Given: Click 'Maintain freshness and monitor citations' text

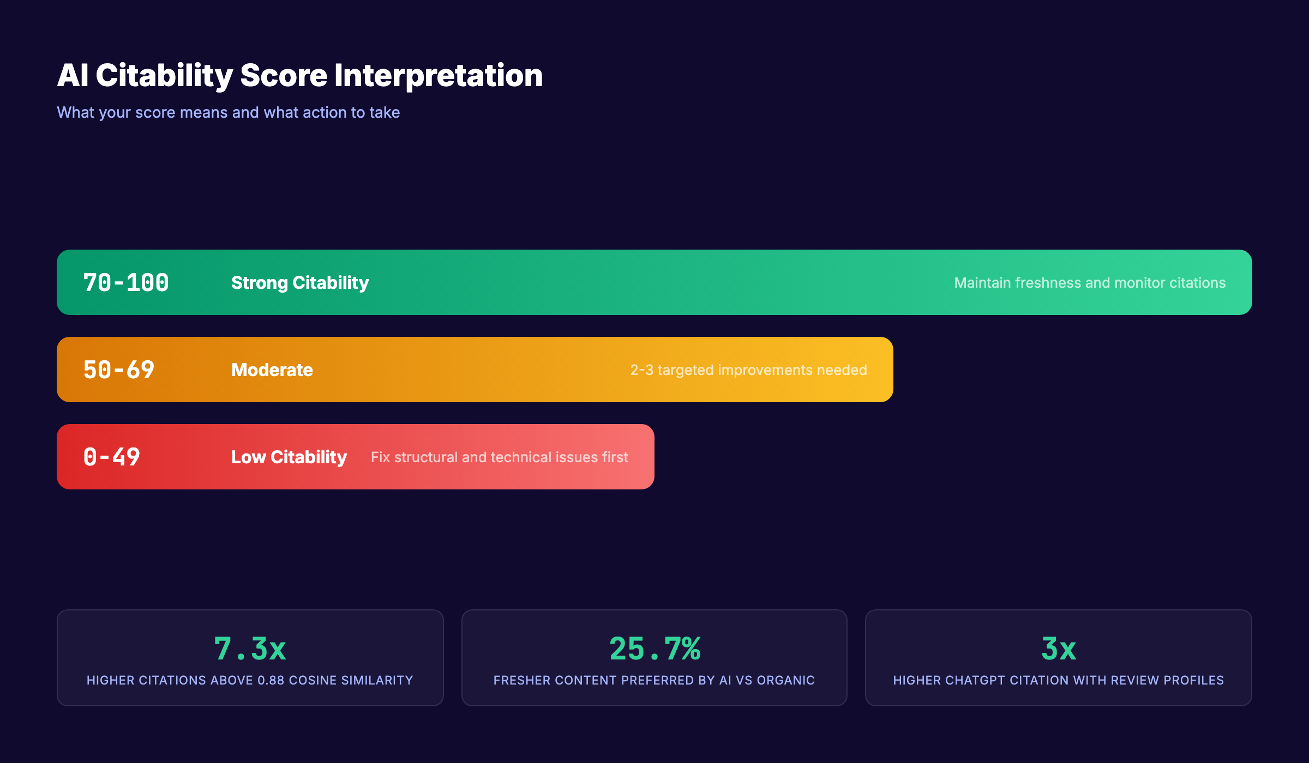Looking at the screenshot, I should [x=1089, y=283].
